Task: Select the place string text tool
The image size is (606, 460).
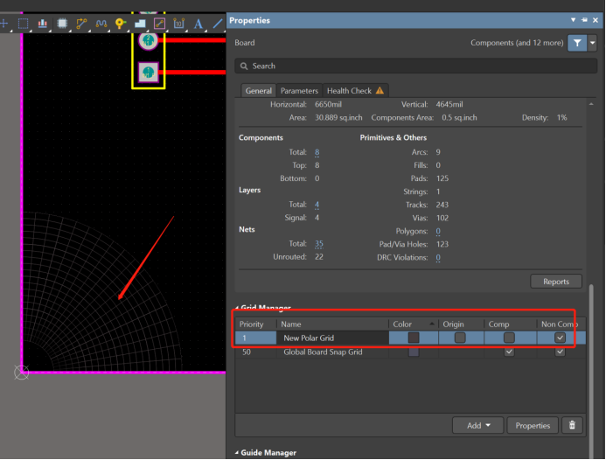Action: pyautogui.click(x=199, y=24)
